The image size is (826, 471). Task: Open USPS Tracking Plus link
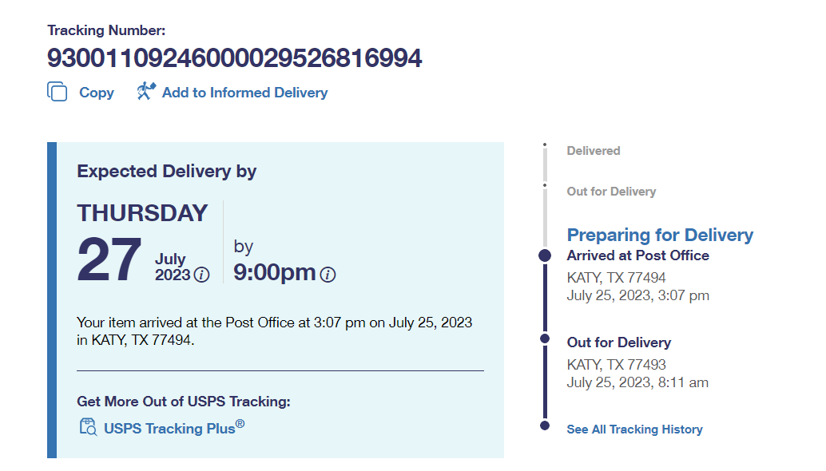point(169,429)
